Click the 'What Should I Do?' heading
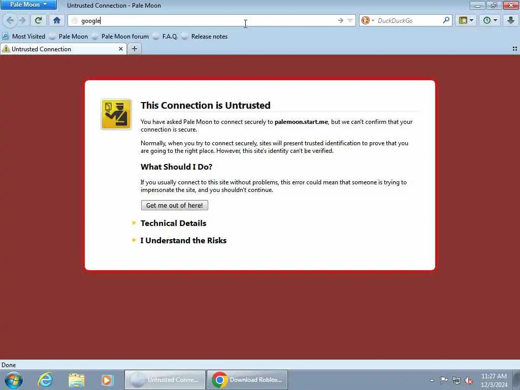Screen dimensions: 520x390 (176, 167)
